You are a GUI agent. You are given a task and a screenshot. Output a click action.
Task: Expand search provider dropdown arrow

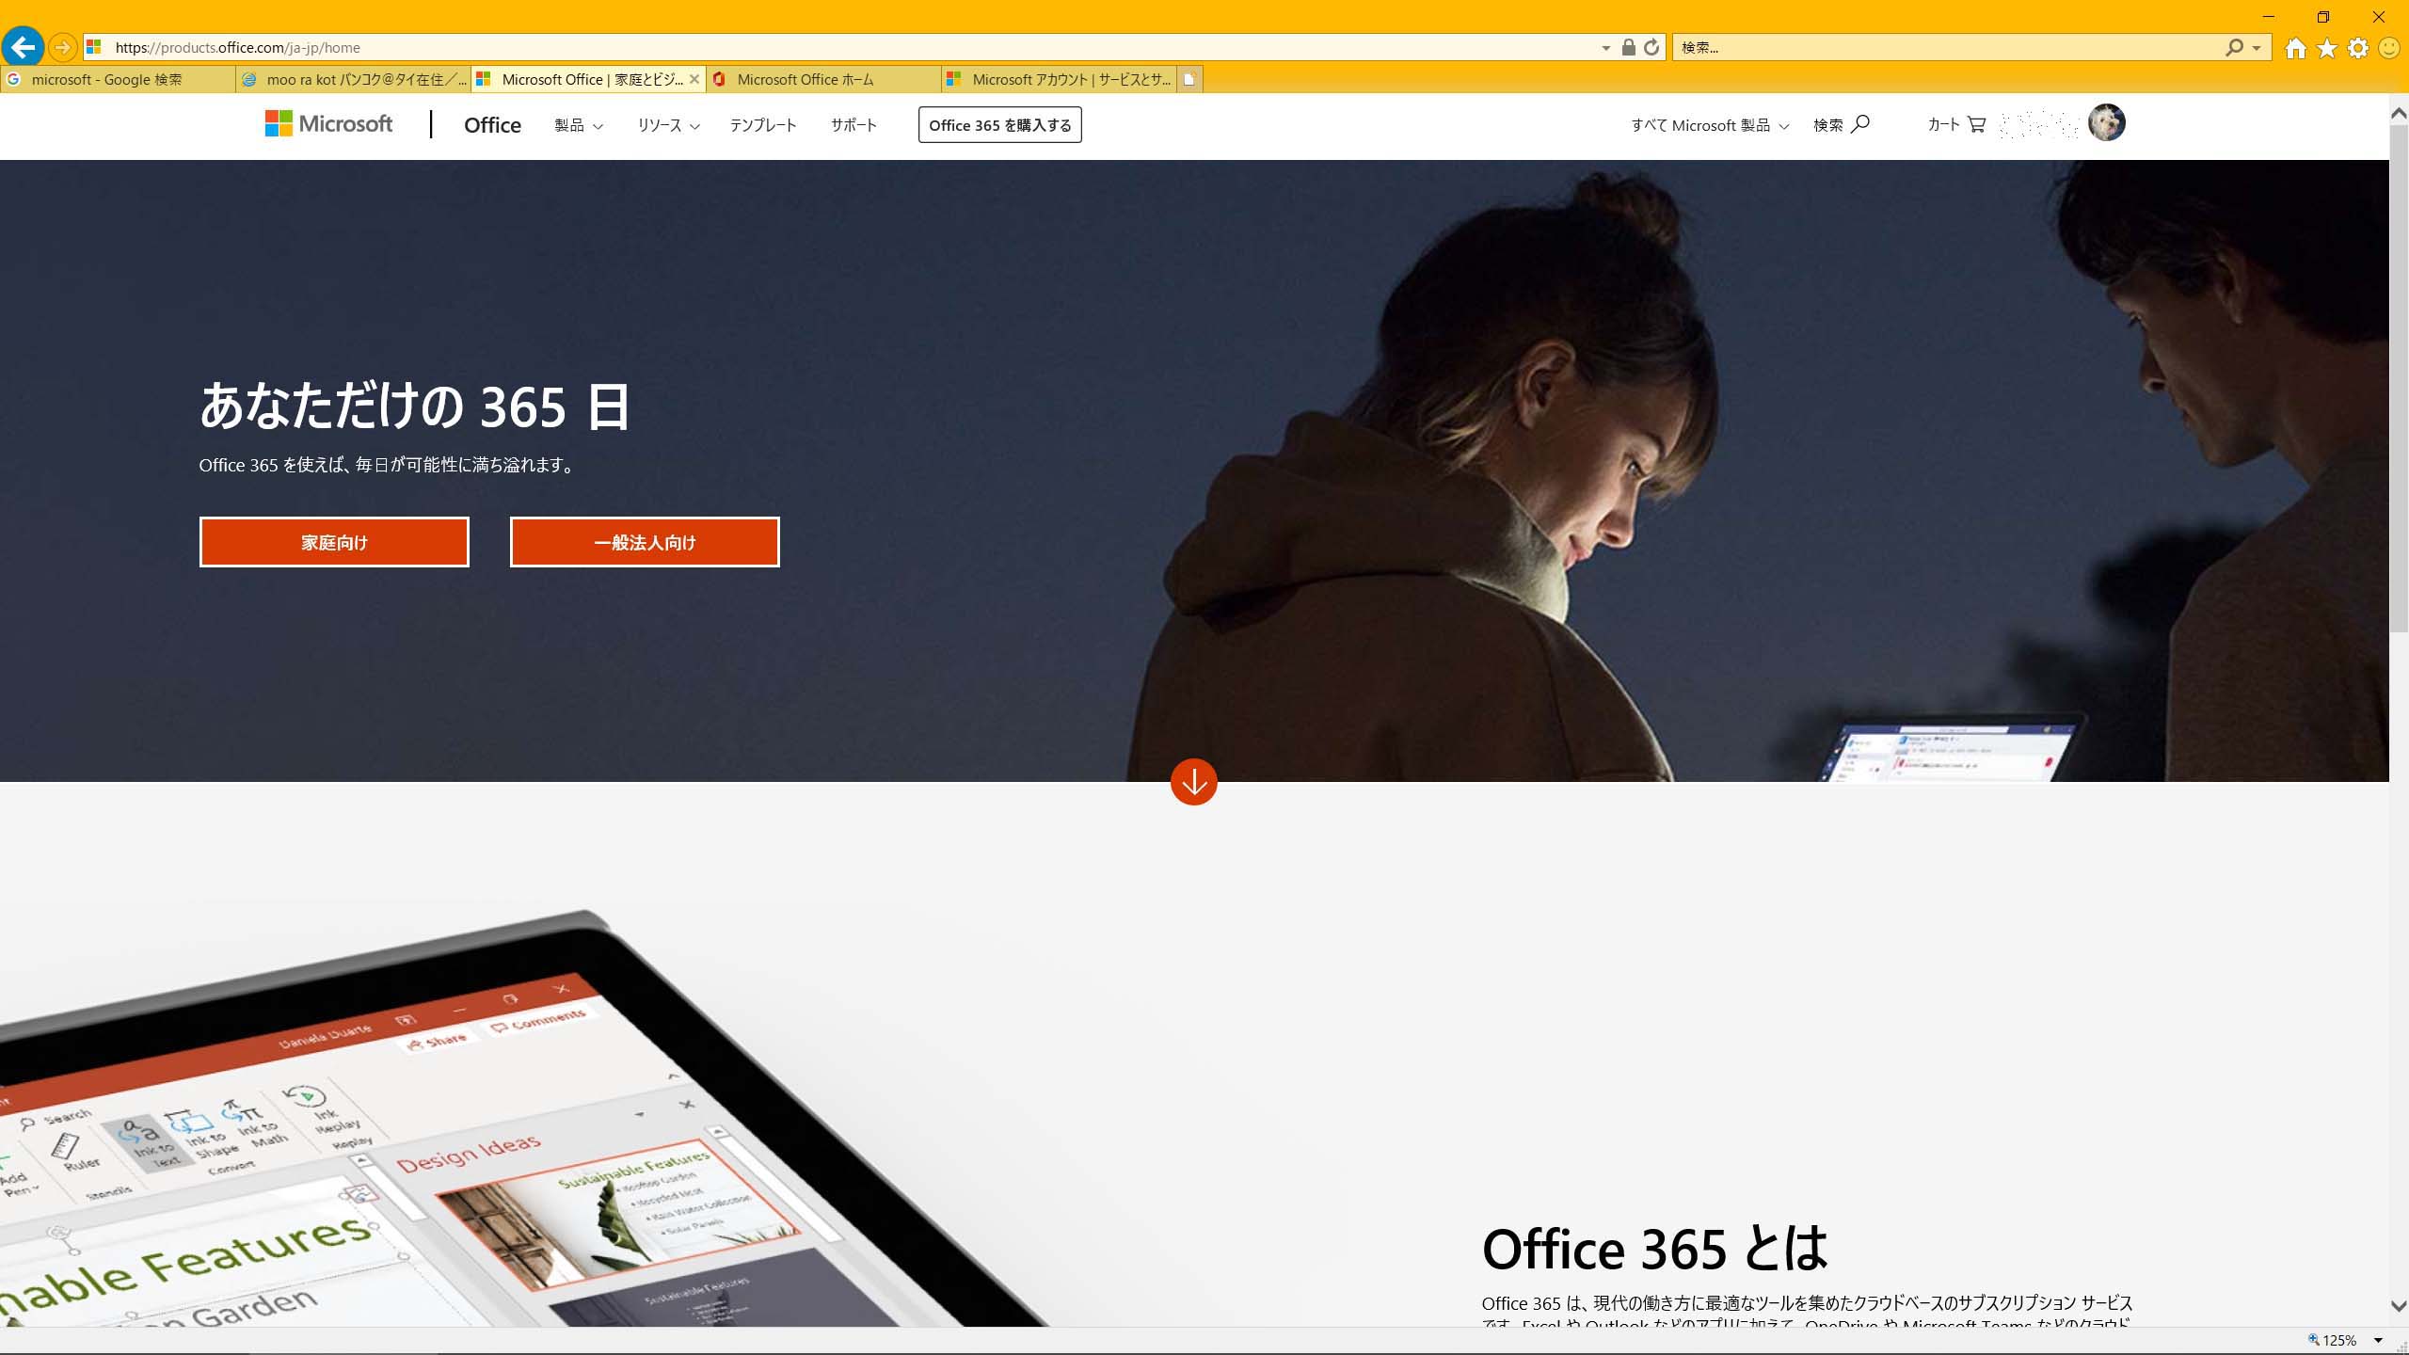click(2257, 48)
